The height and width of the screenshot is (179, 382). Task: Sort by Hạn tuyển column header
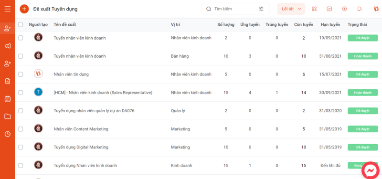(330, 25)
